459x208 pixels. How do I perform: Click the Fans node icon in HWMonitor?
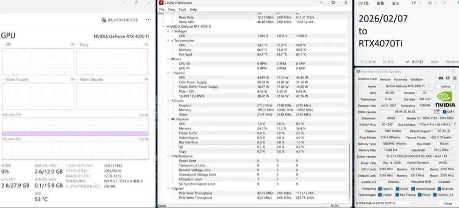[173, 59]
